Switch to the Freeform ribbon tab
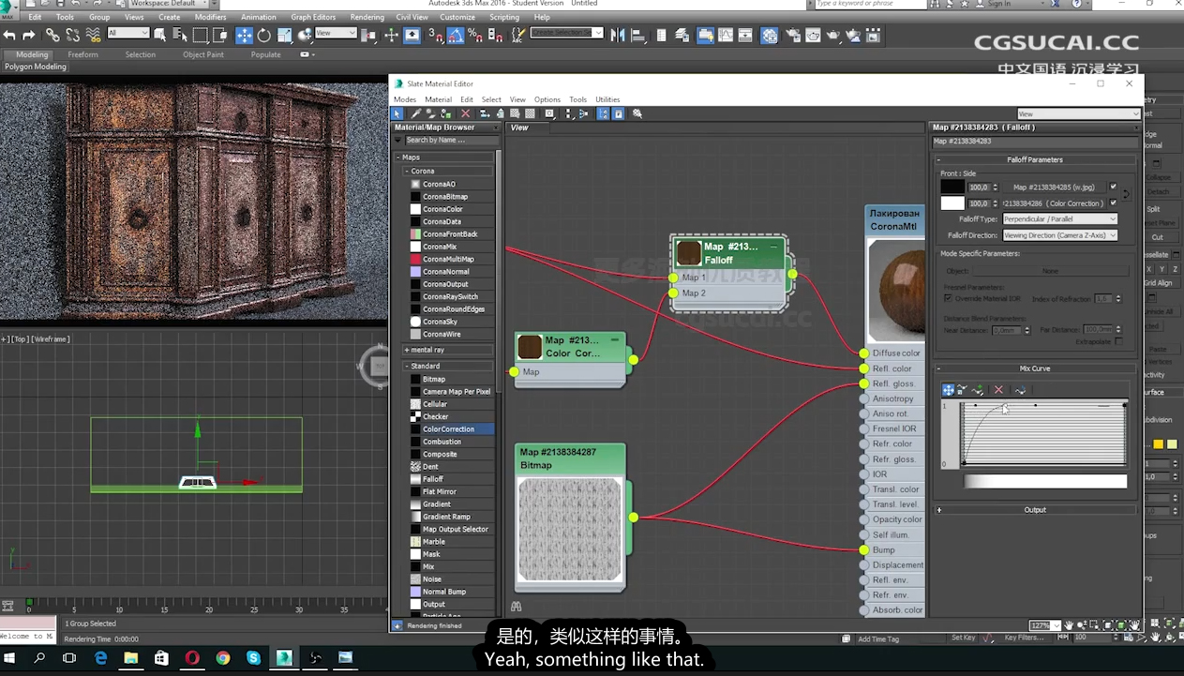 coord(82,54)
